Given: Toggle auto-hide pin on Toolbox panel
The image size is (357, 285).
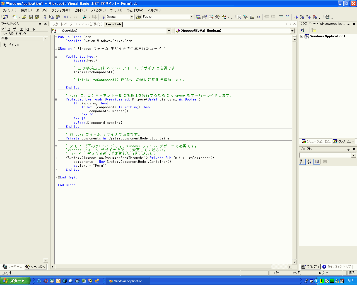Looking at the screenshot, I should [x=40, y=24].
